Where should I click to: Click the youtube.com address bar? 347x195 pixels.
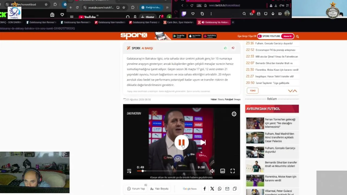(101, 8)
